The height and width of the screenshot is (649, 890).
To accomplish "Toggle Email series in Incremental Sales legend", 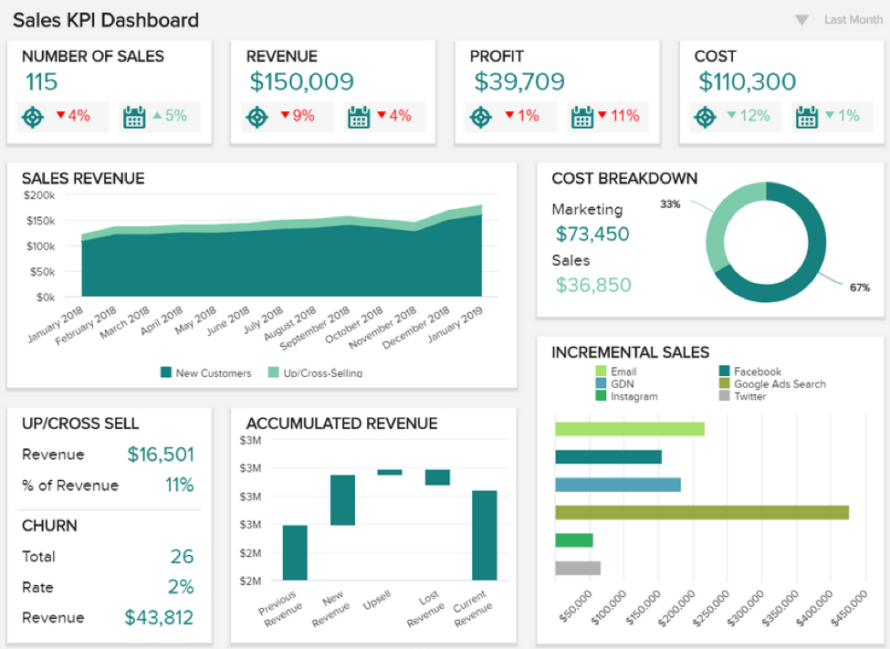I will point(616,372).
